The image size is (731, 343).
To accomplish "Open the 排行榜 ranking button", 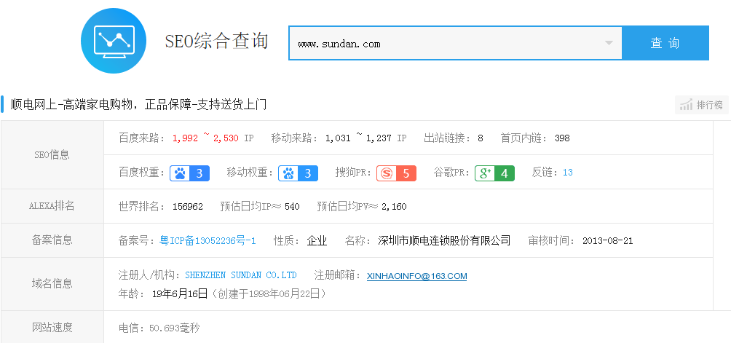I will pos(702,105).
